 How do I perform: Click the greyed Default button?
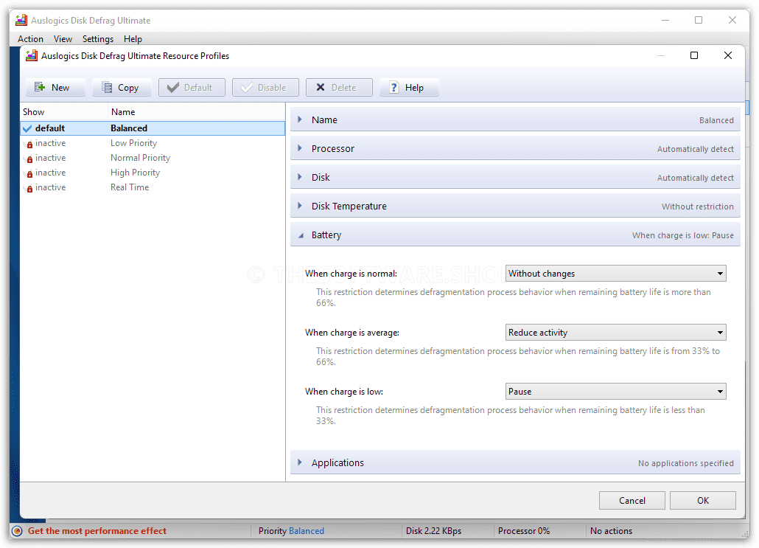tap(192, 88)
